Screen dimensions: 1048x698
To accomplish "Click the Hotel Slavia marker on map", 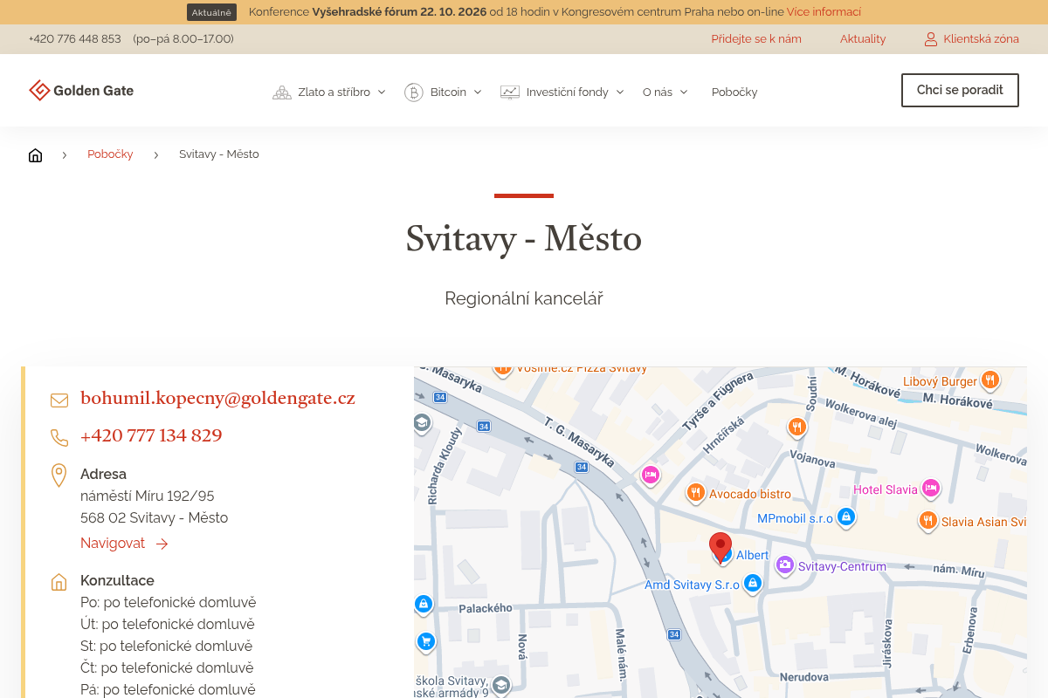I will (931, 489).
